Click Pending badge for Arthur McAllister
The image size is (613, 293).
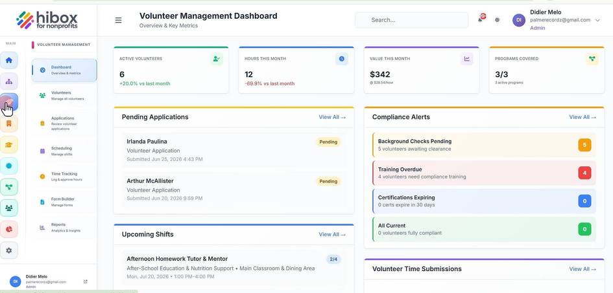pos(328,181)
